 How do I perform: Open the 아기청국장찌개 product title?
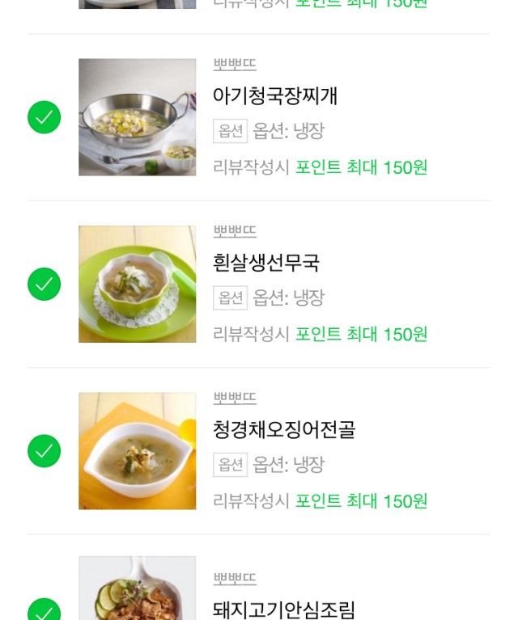pyautogui.click(x=275, y=96)
